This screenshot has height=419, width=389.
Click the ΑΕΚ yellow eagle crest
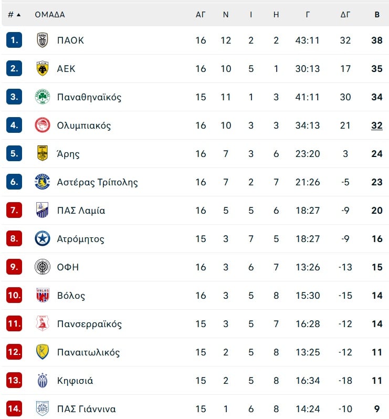pyautogui.click(x=42, y=68)
